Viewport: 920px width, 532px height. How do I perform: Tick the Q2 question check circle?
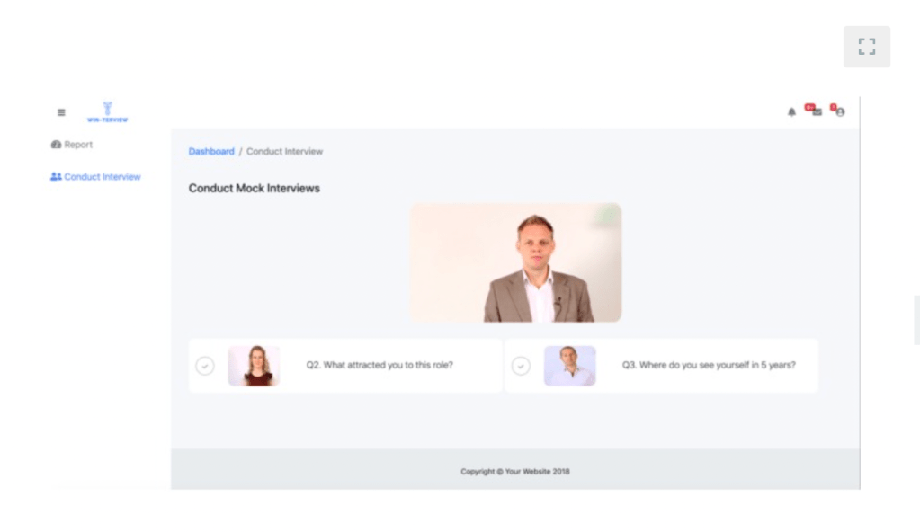(205, 366)
